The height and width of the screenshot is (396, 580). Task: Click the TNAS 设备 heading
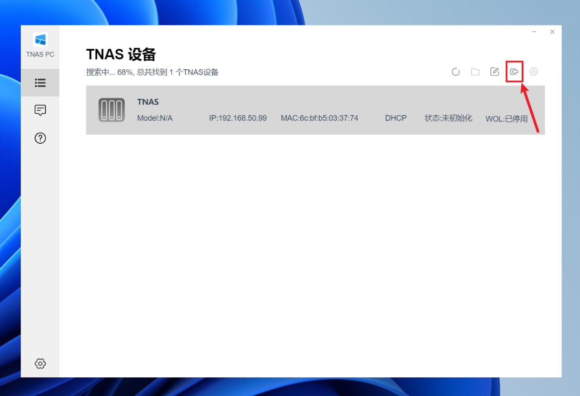click(x=121, y=54)
